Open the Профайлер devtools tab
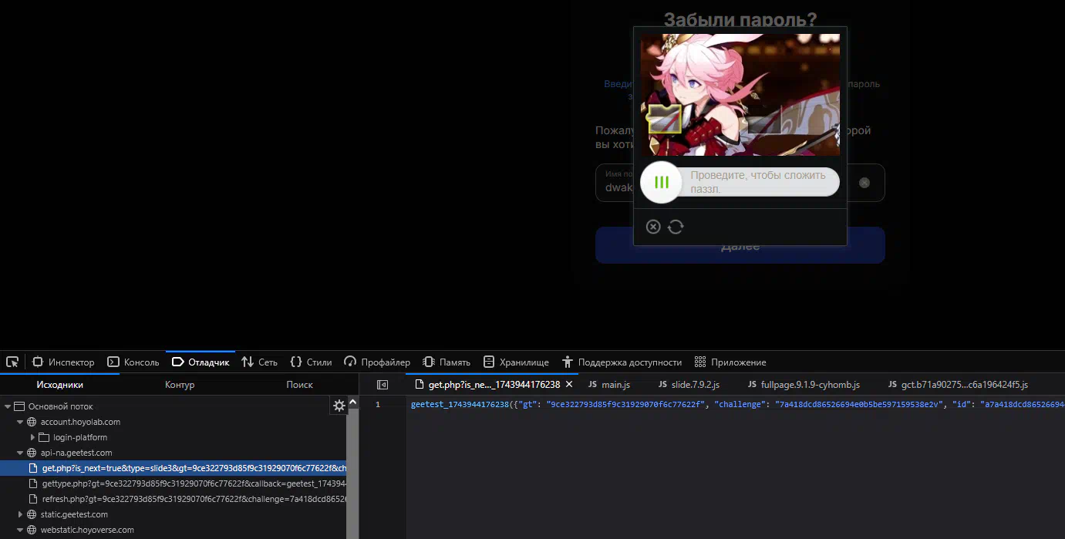The width and height of the screenshot is (1065, 539). [377, 362]
